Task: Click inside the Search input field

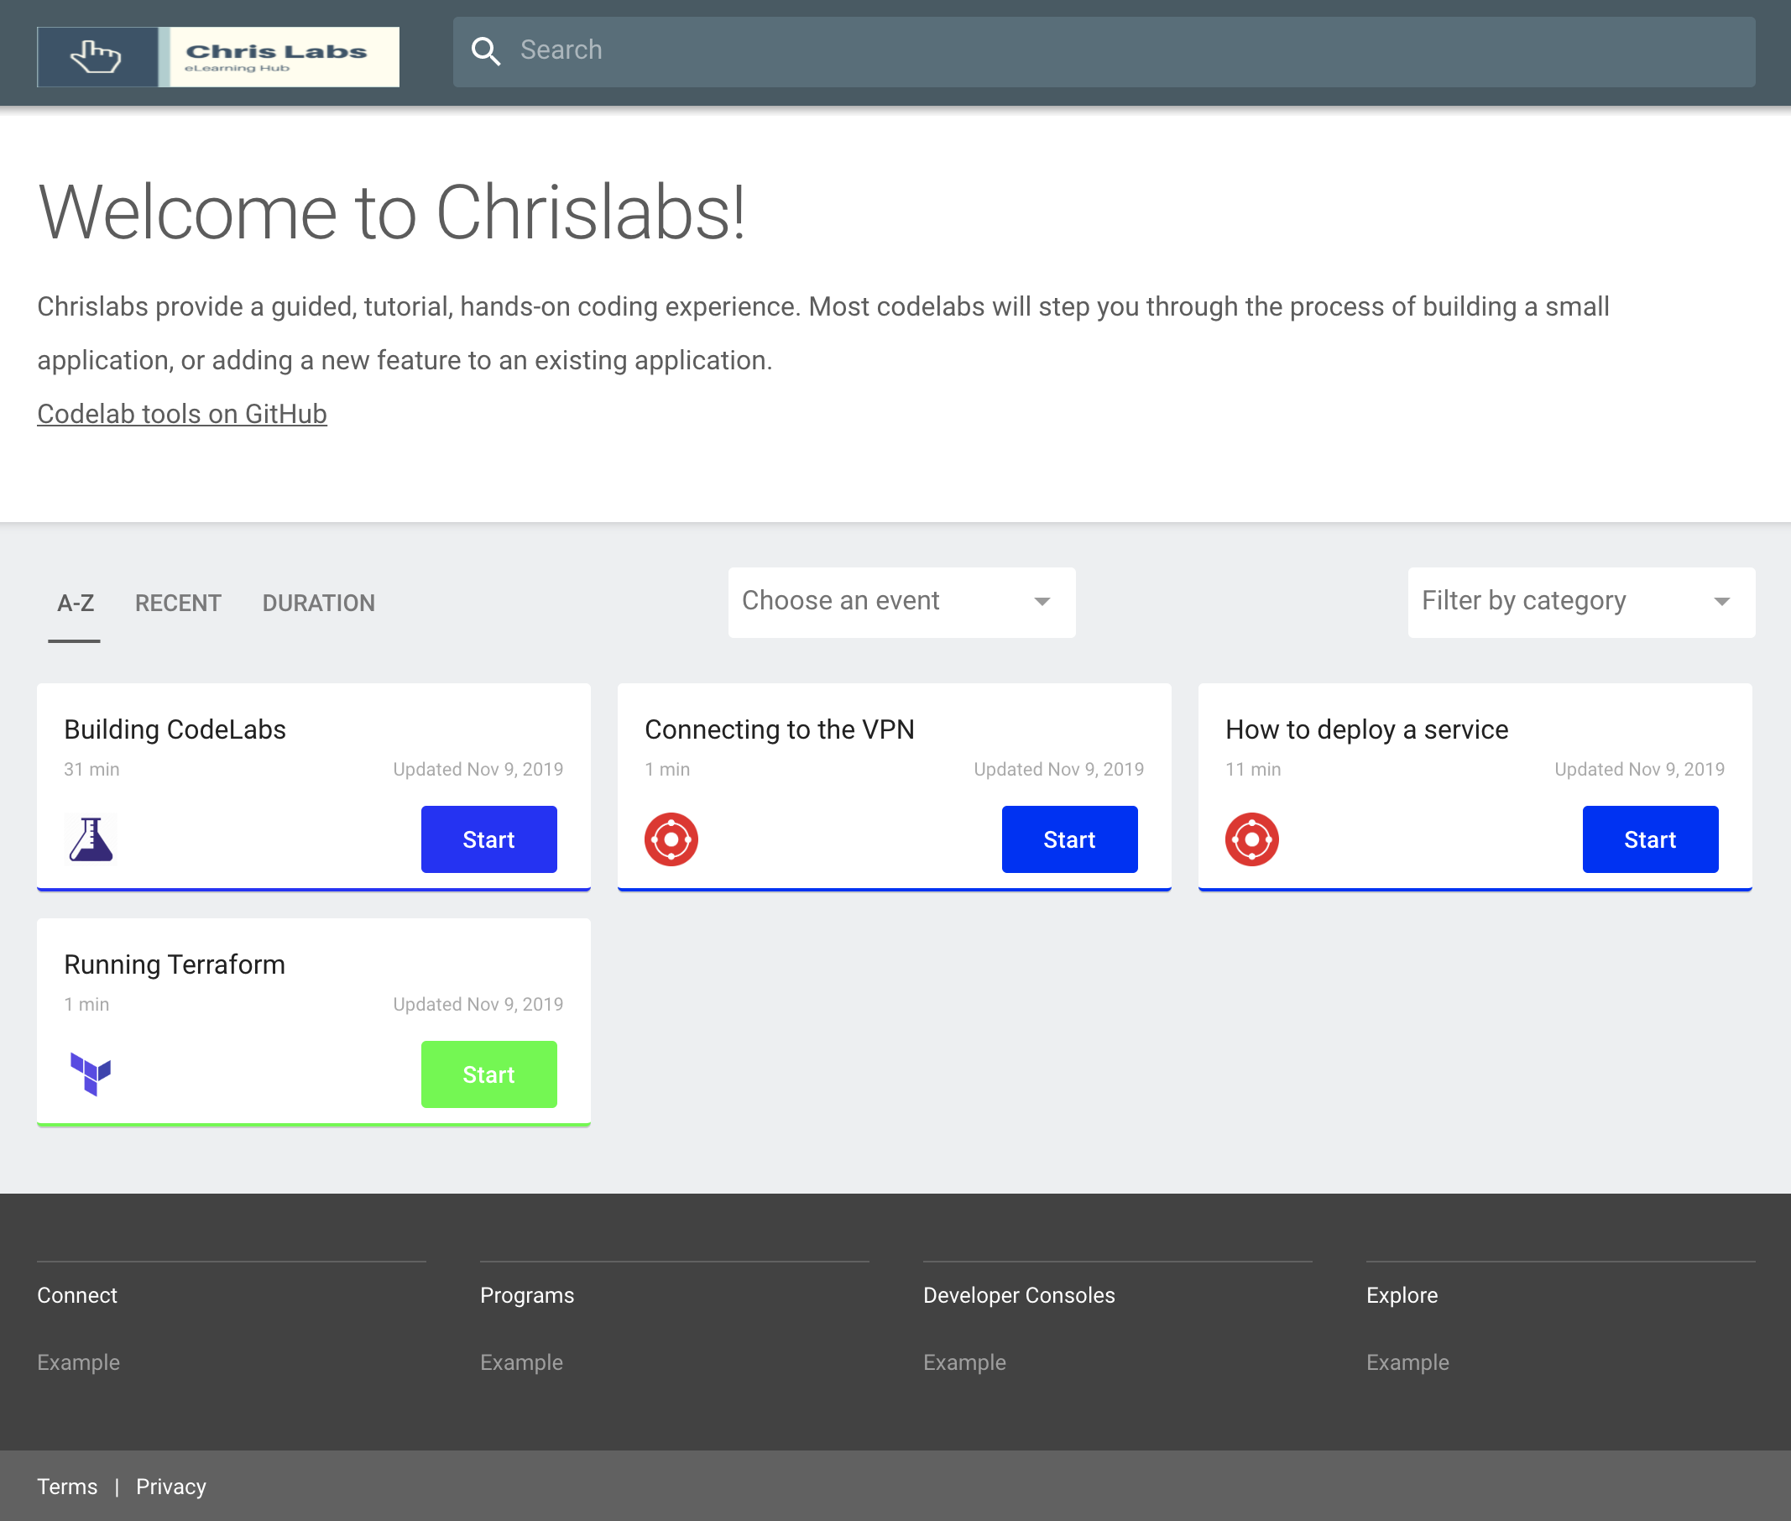Action: point(948,52)
